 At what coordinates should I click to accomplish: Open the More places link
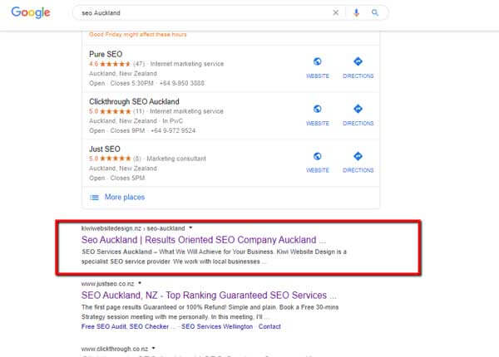click(123, 197)
